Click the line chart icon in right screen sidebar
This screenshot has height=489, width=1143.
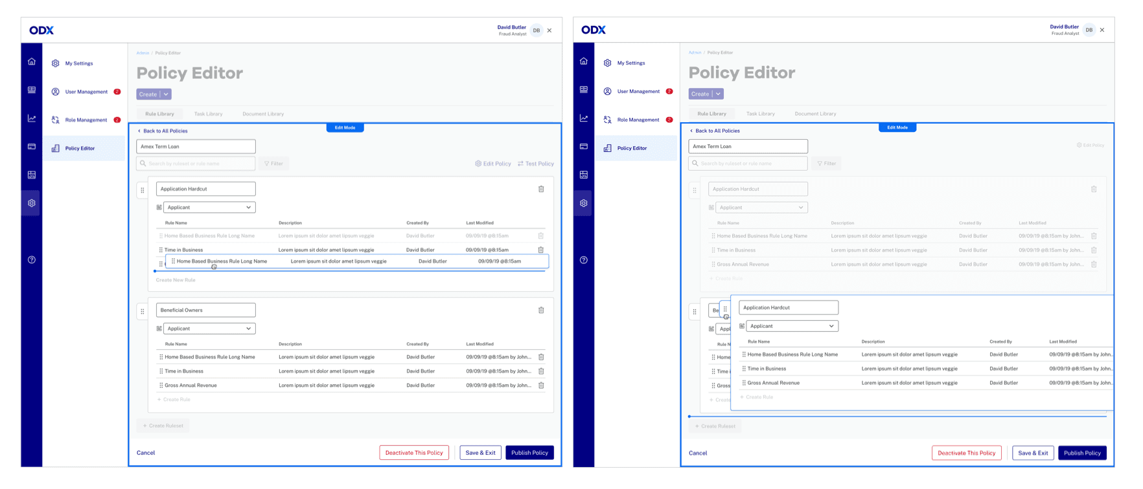[x=584, y=118]
